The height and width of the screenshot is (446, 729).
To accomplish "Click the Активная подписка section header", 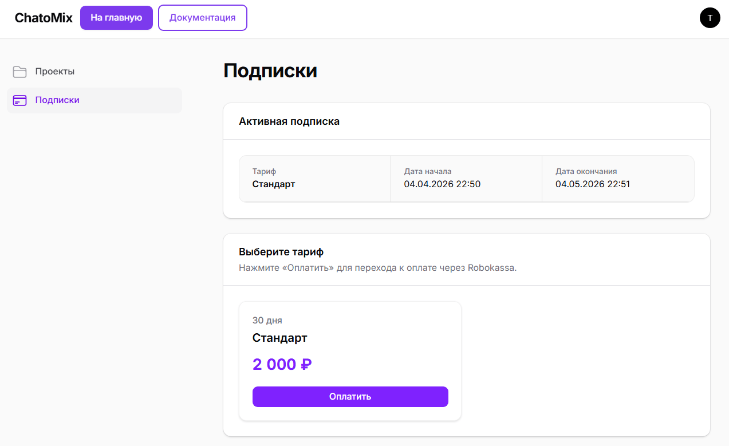I will coord(289,121).
